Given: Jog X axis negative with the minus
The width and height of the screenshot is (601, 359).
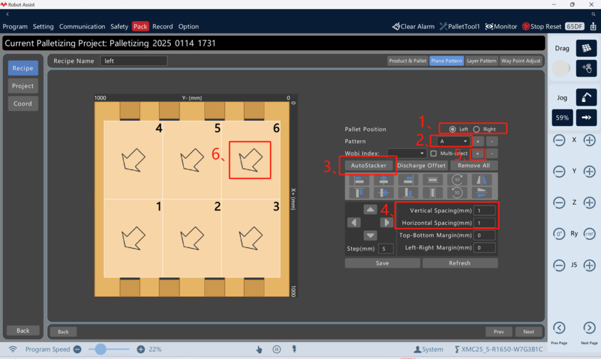Looking at the screenshot, I should [559, 140].
